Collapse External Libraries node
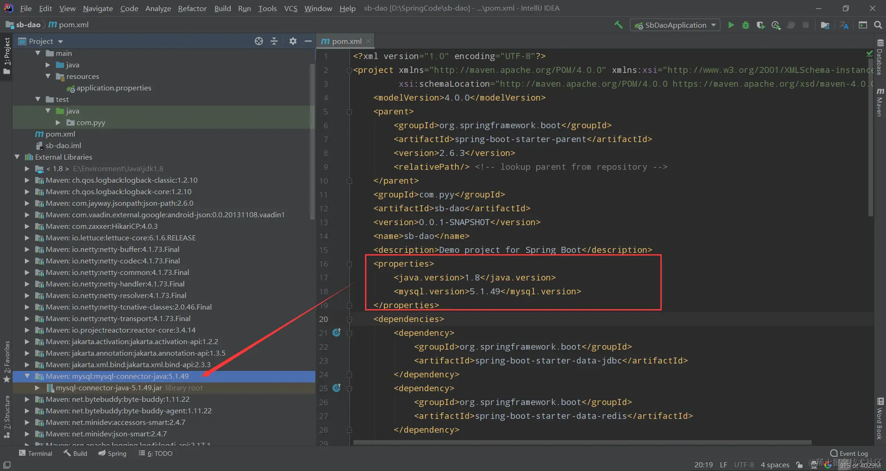Image resolution: width=886 pixels, height=471 pixels. [17, 157]
